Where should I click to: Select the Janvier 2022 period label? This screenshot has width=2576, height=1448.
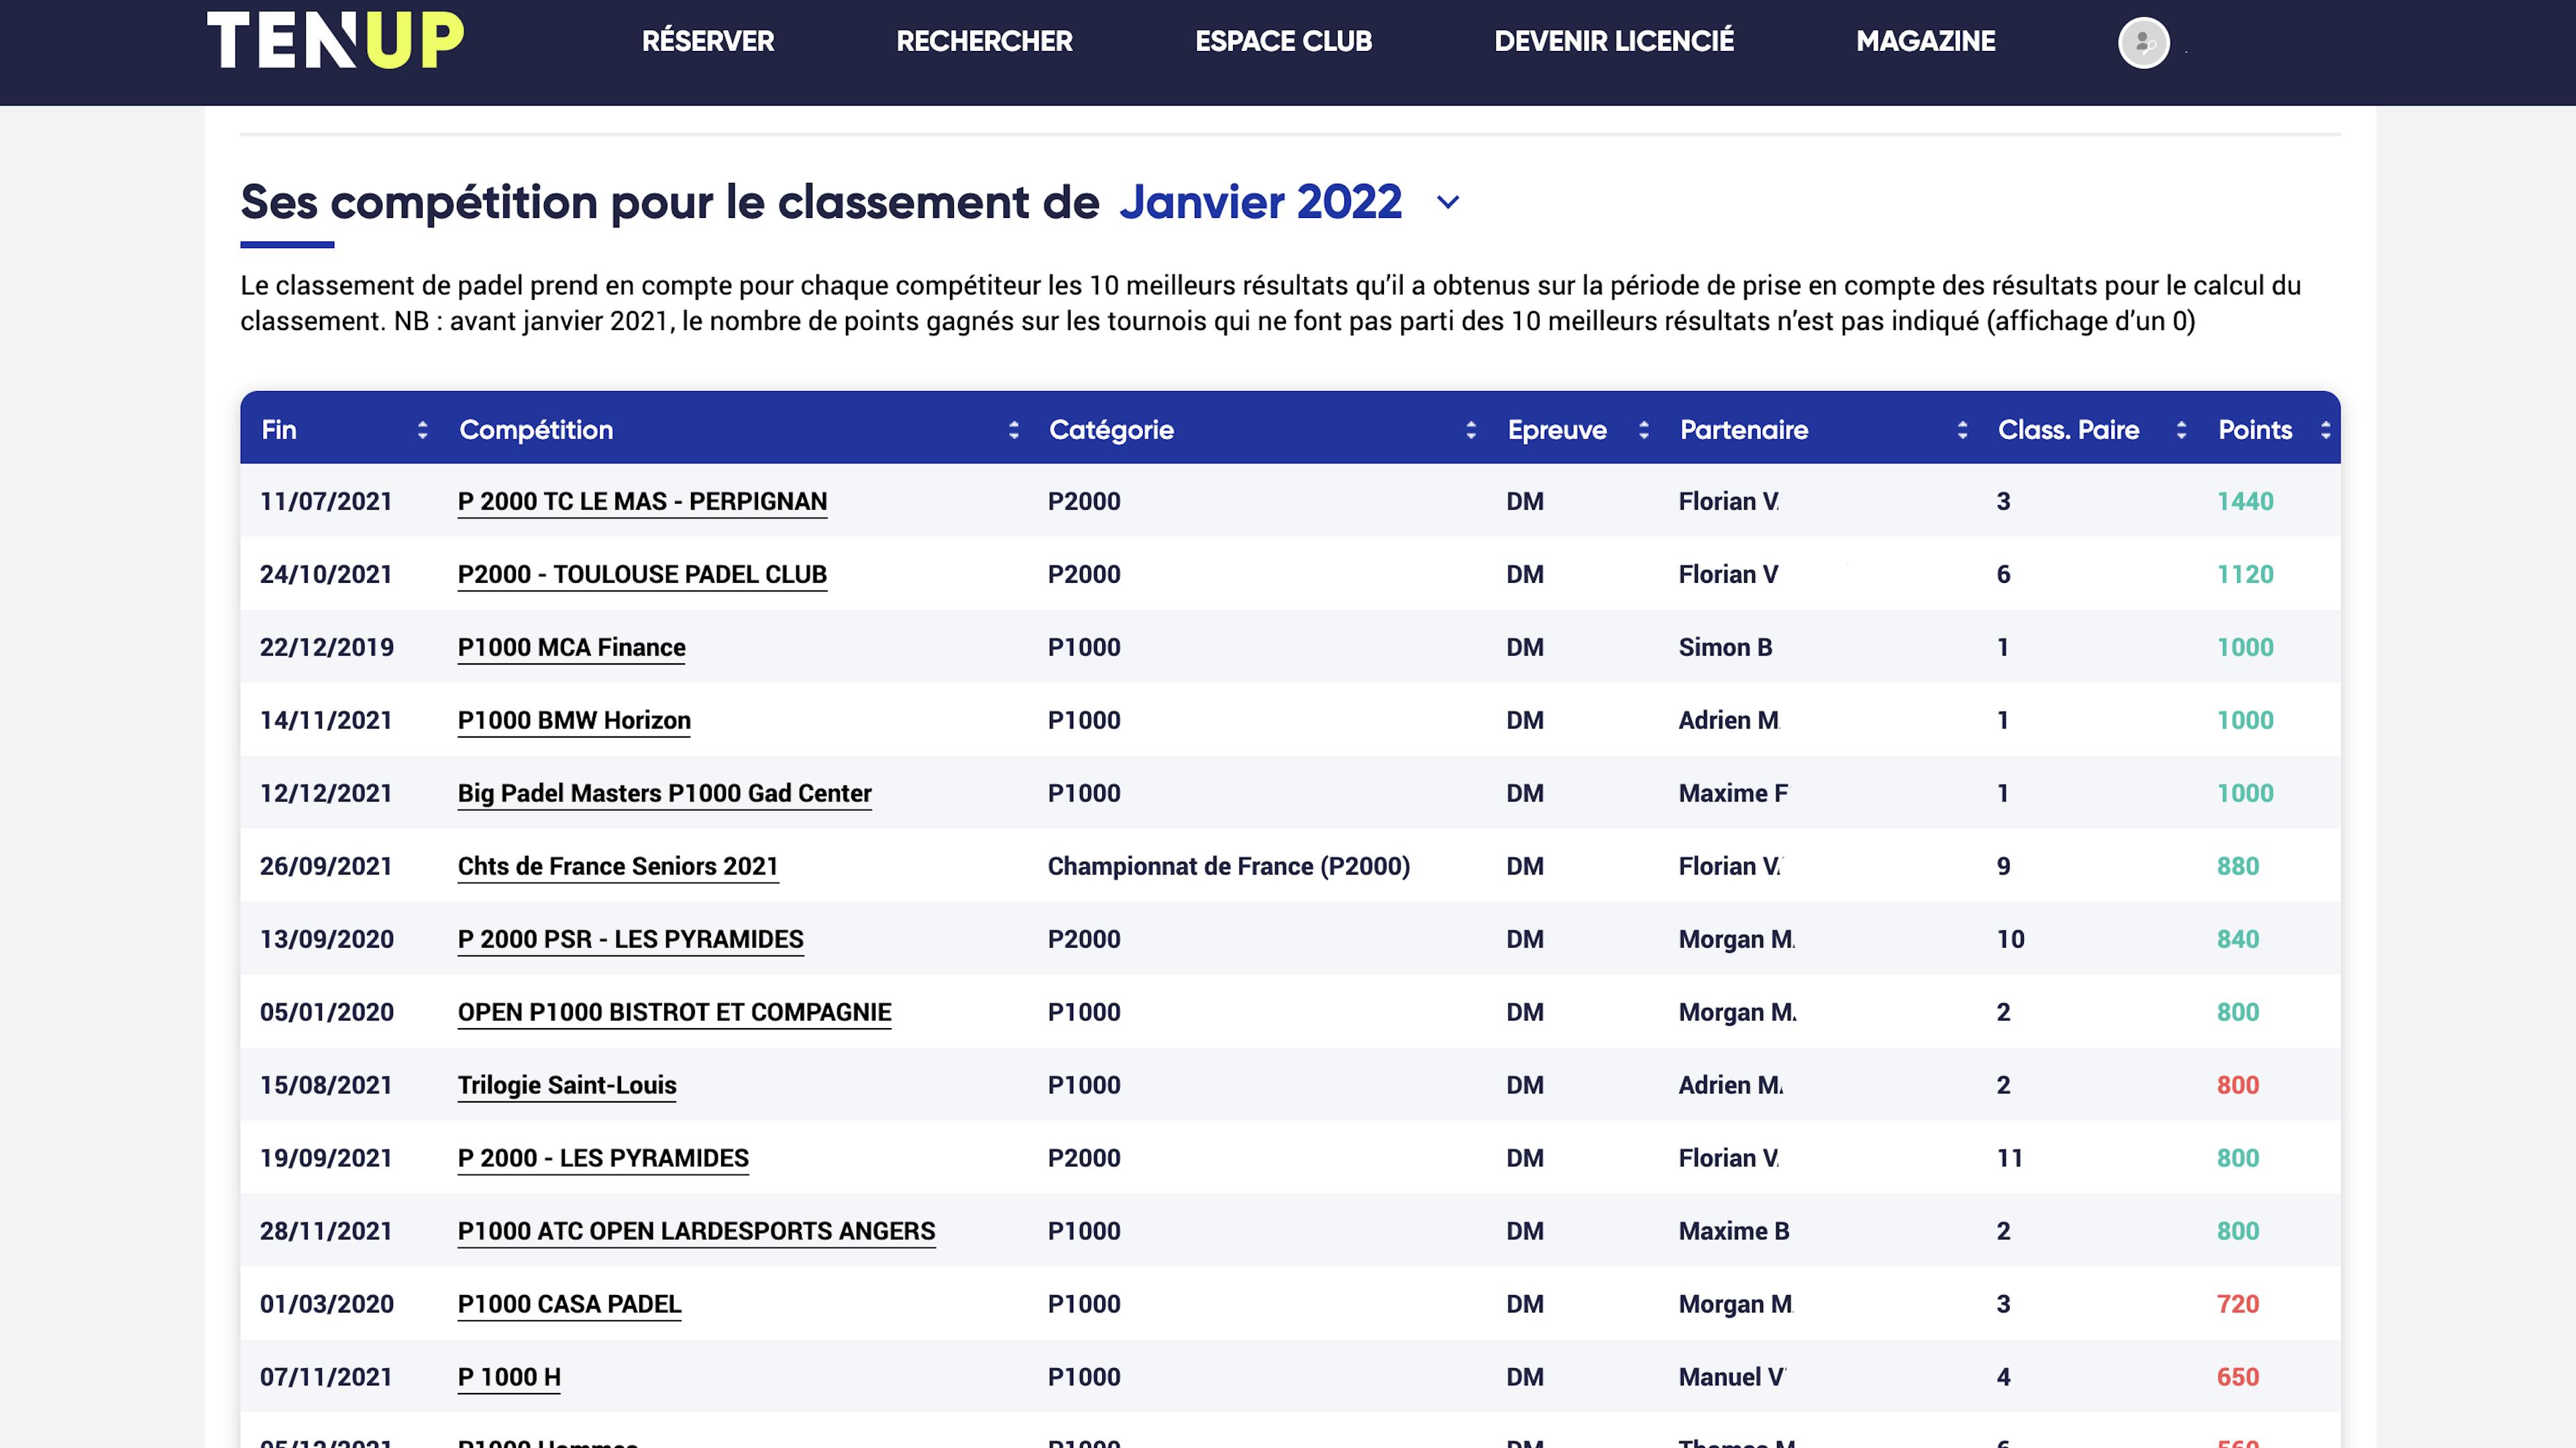(x=1260, y=202)
